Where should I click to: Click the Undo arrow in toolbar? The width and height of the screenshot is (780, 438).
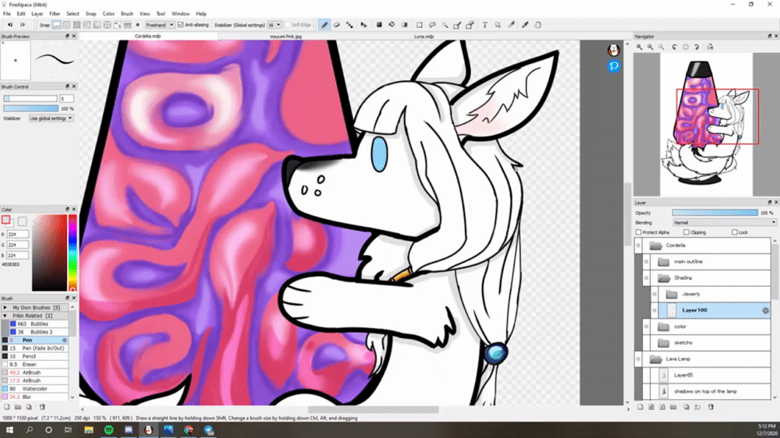pos(10,25)
